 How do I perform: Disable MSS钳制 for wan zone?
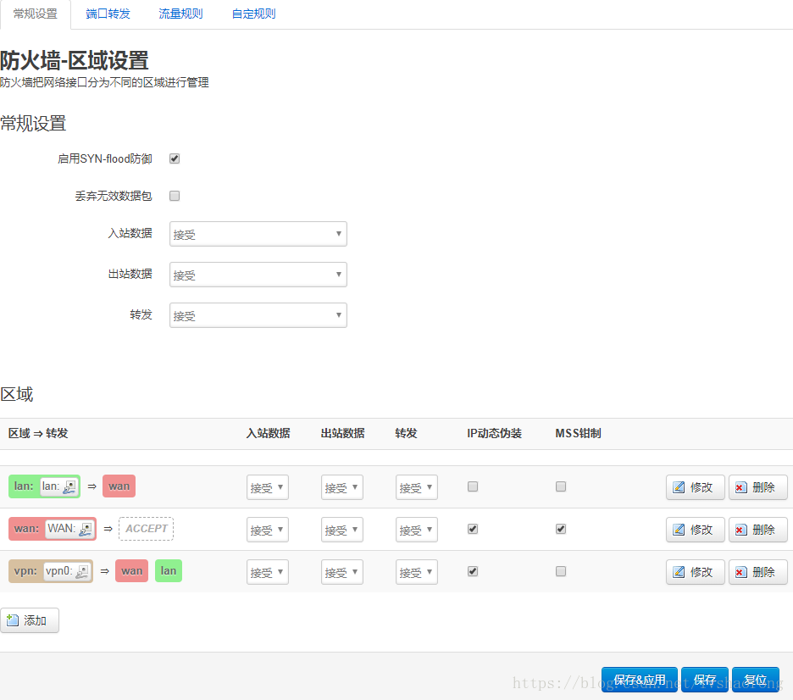[560, 529]
